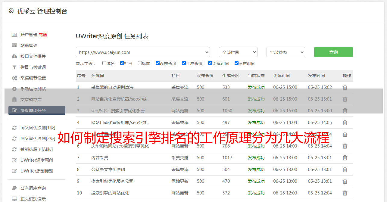Delete row 1 采集器的自动识别算法
This screenshot has height=202, width=387.
point(345,87)
